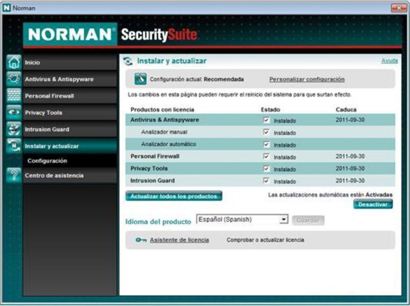This screenshot has height=306, width=410.
Task: Click Personalizar configuración link
Action: pyautogui.click(x=307, y=79)
